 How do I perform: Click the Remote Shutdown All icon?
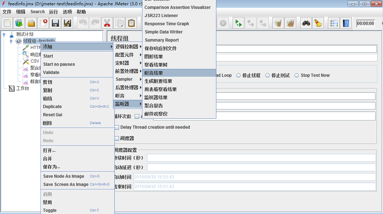263,23
